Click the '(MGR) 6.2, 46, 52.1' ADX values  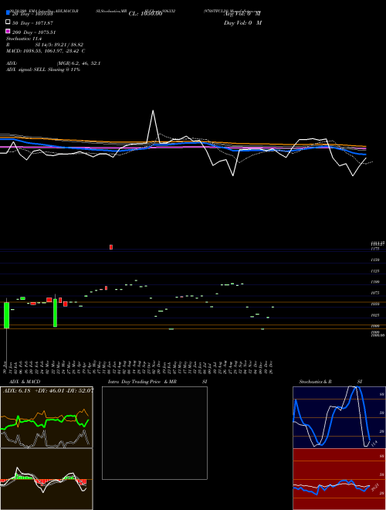79,63
